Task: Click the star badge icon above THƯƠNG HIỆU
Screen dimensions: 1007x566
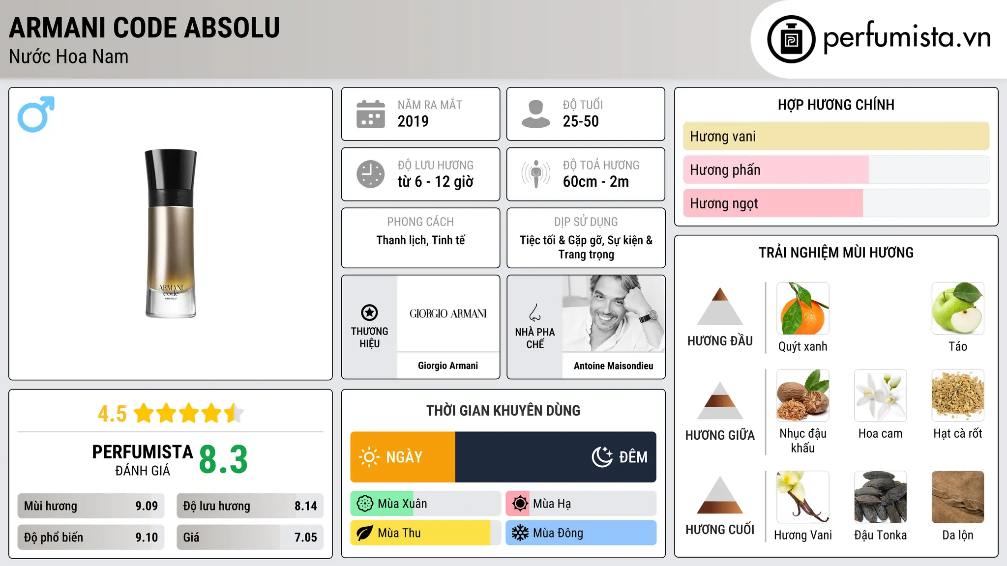Action: point(369,312)
